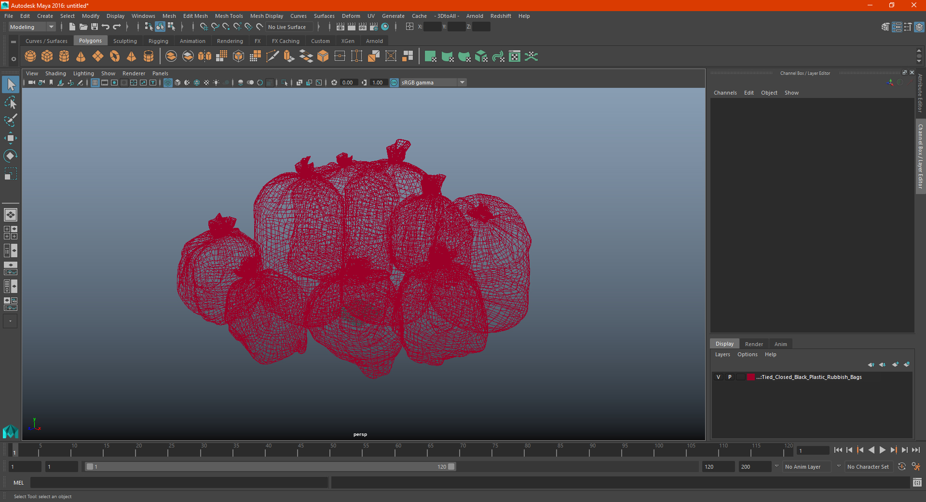
Task: Switch to the Rigging shelf tab
Action: tap(158, 41)
